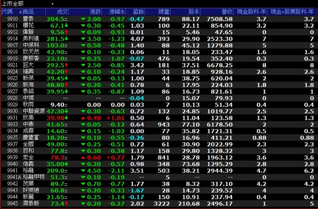Open the 上市全部 market dropdown
The height and width of the screenshot is (209, 318).
point(52,4)
